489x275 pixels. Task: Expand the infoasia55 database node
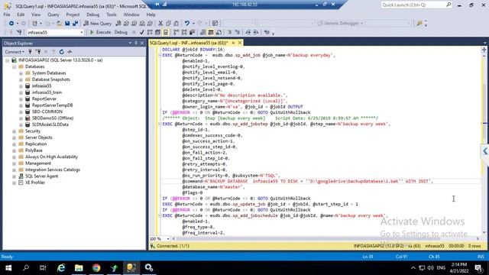coord(21,86)
